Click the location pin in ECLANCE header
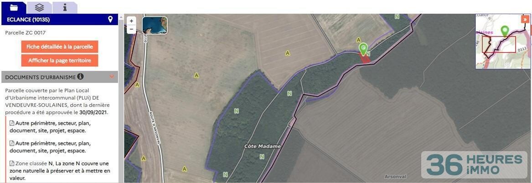Viewport: 532px width, 183px height. coord(110,19)
